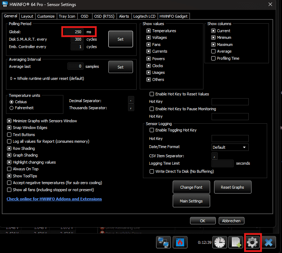Start logging with the sheet-plus icon
This screenshot has width=282, height=253.
tap(236, 242)
